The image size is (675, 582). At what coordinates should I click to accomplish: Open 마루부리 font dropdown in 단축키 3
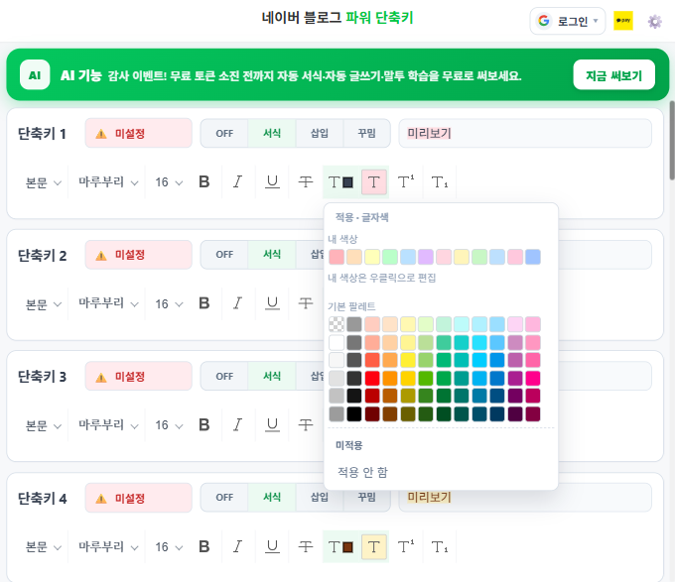click(108, 425)
